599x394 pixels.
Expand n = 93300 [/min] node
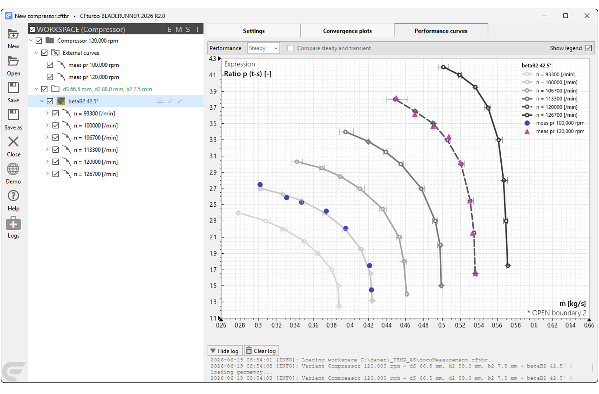[47, 113]
